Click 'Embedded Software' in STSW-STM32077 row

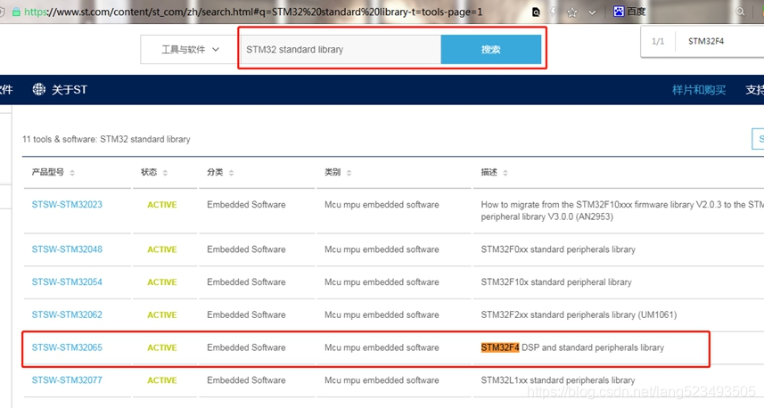246,379
